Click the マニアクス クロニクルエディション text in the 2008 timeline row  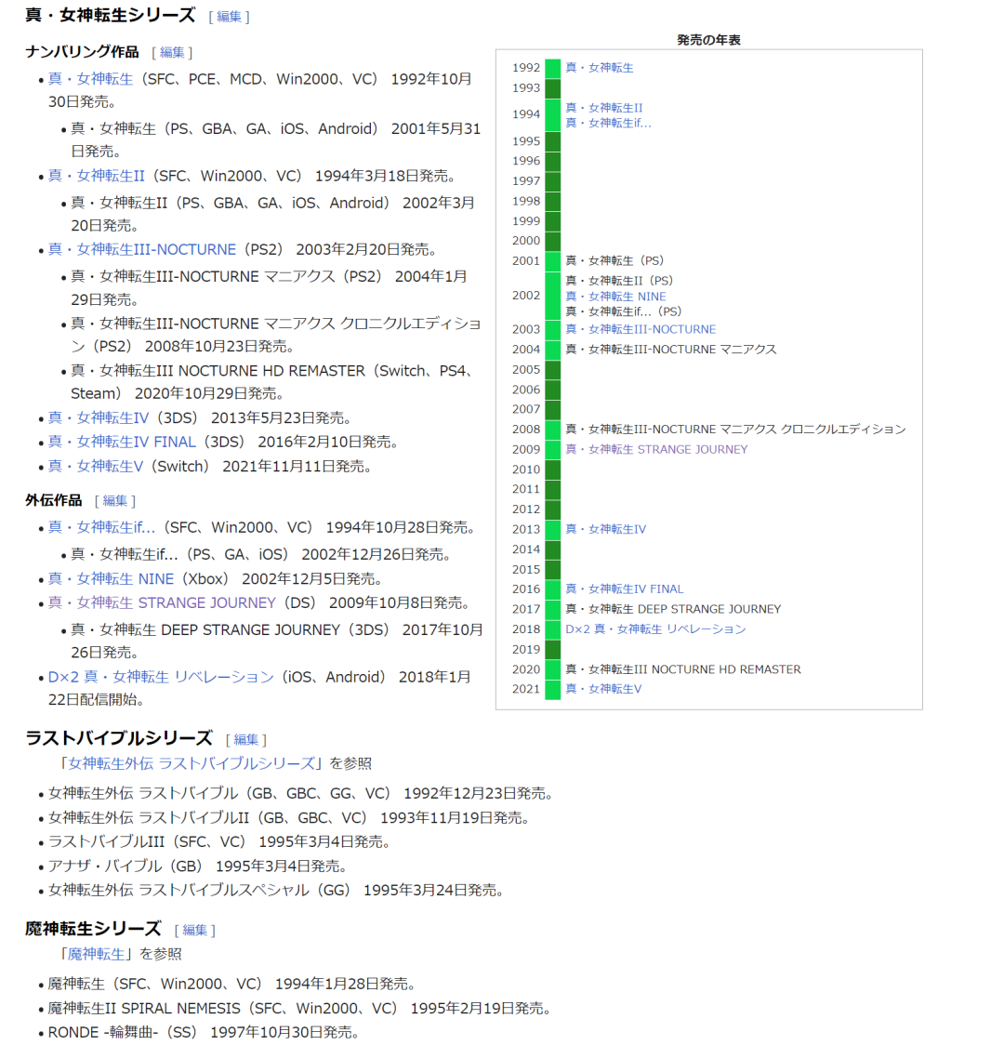[812, 430]
